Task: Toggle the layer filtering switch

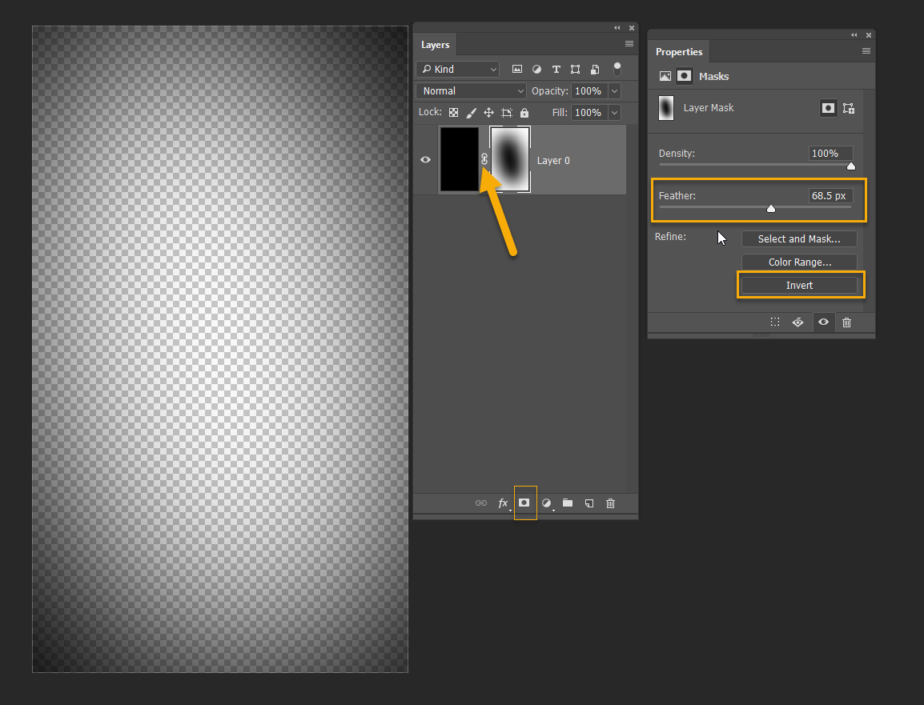Action: click(x=617, y=69)
